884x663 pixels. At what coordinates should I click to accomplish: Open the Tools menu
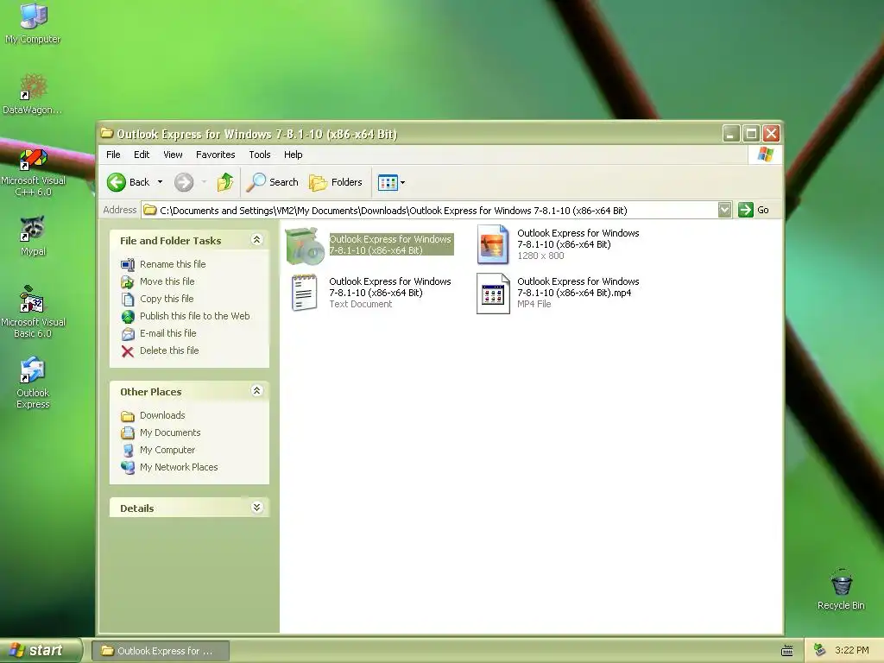click(x=260, y=155)
